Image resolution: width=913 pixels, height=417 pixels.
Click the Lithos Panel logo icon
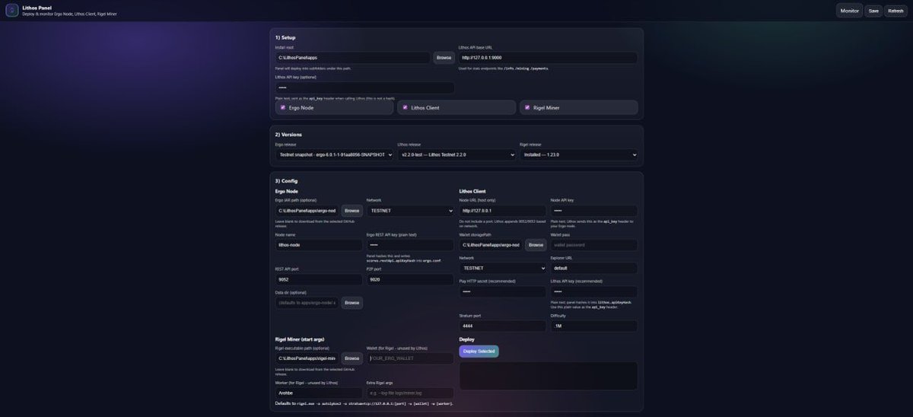coord(12,11)
